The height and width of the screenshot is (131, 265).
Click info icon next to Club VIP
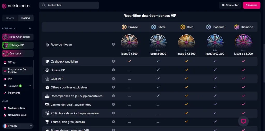click(x=113, y=79)
